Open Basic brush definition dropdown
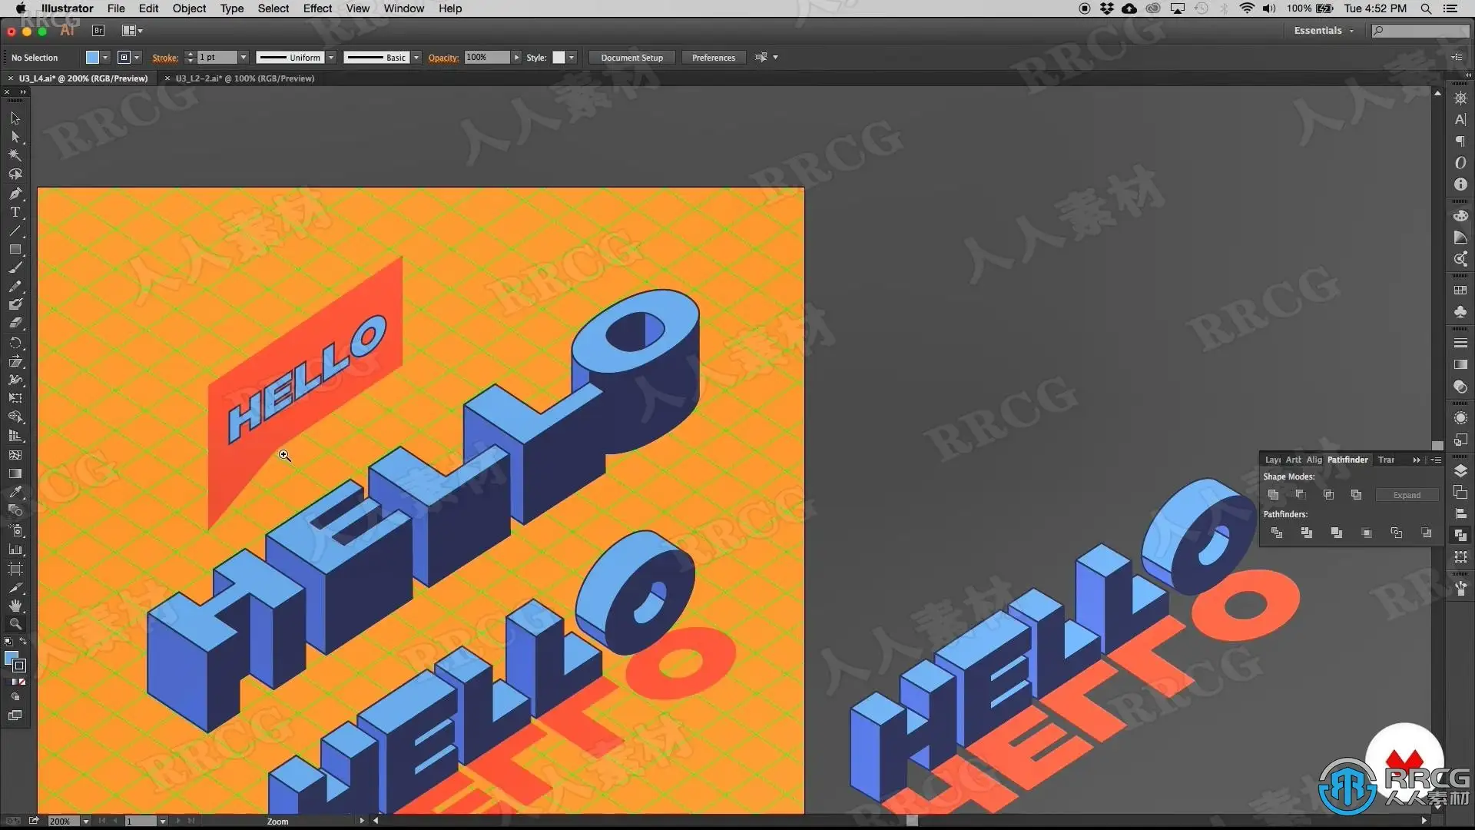The height and width of the screenshot is (830, 1475). pos(416,58)
